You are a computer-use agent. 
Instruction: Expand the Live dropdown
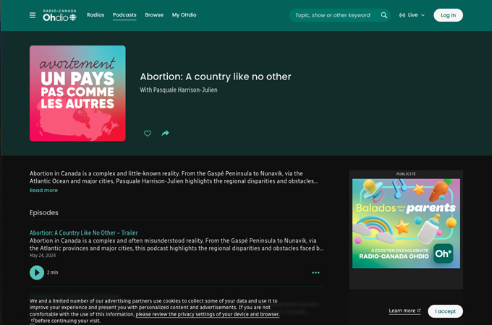click(x=412, y=15)
